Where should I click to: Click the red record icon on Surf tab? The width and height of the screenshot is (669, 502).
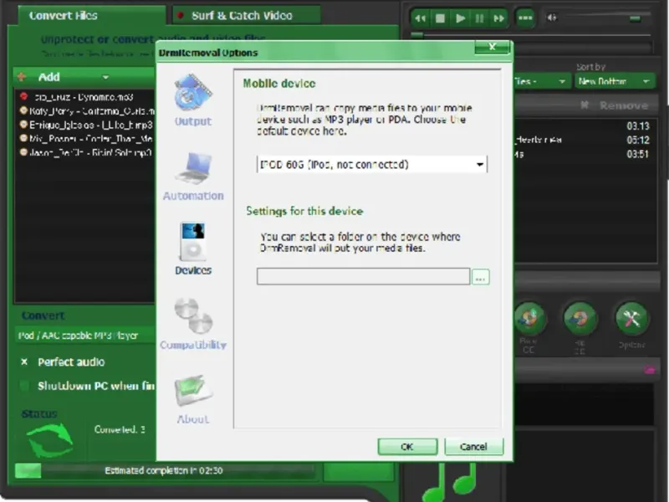point(181,15)
